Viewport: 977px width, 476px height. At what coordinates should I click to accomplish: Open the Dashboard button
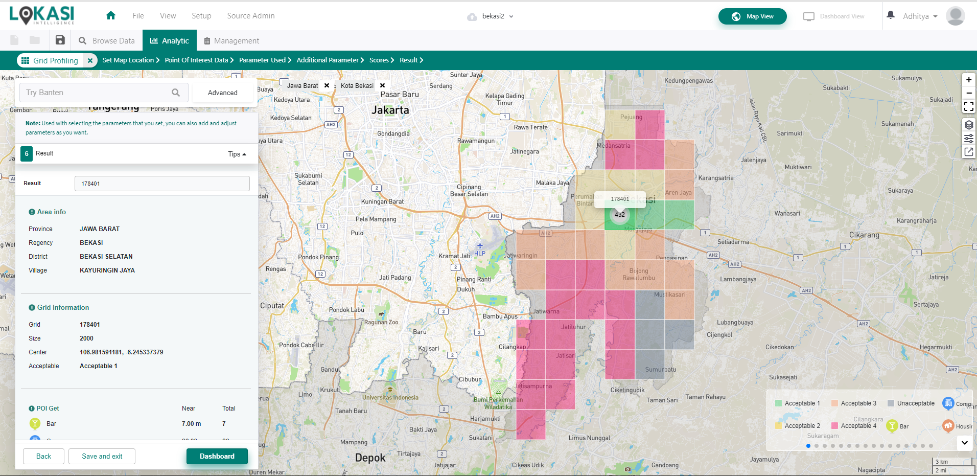point(217,456)
